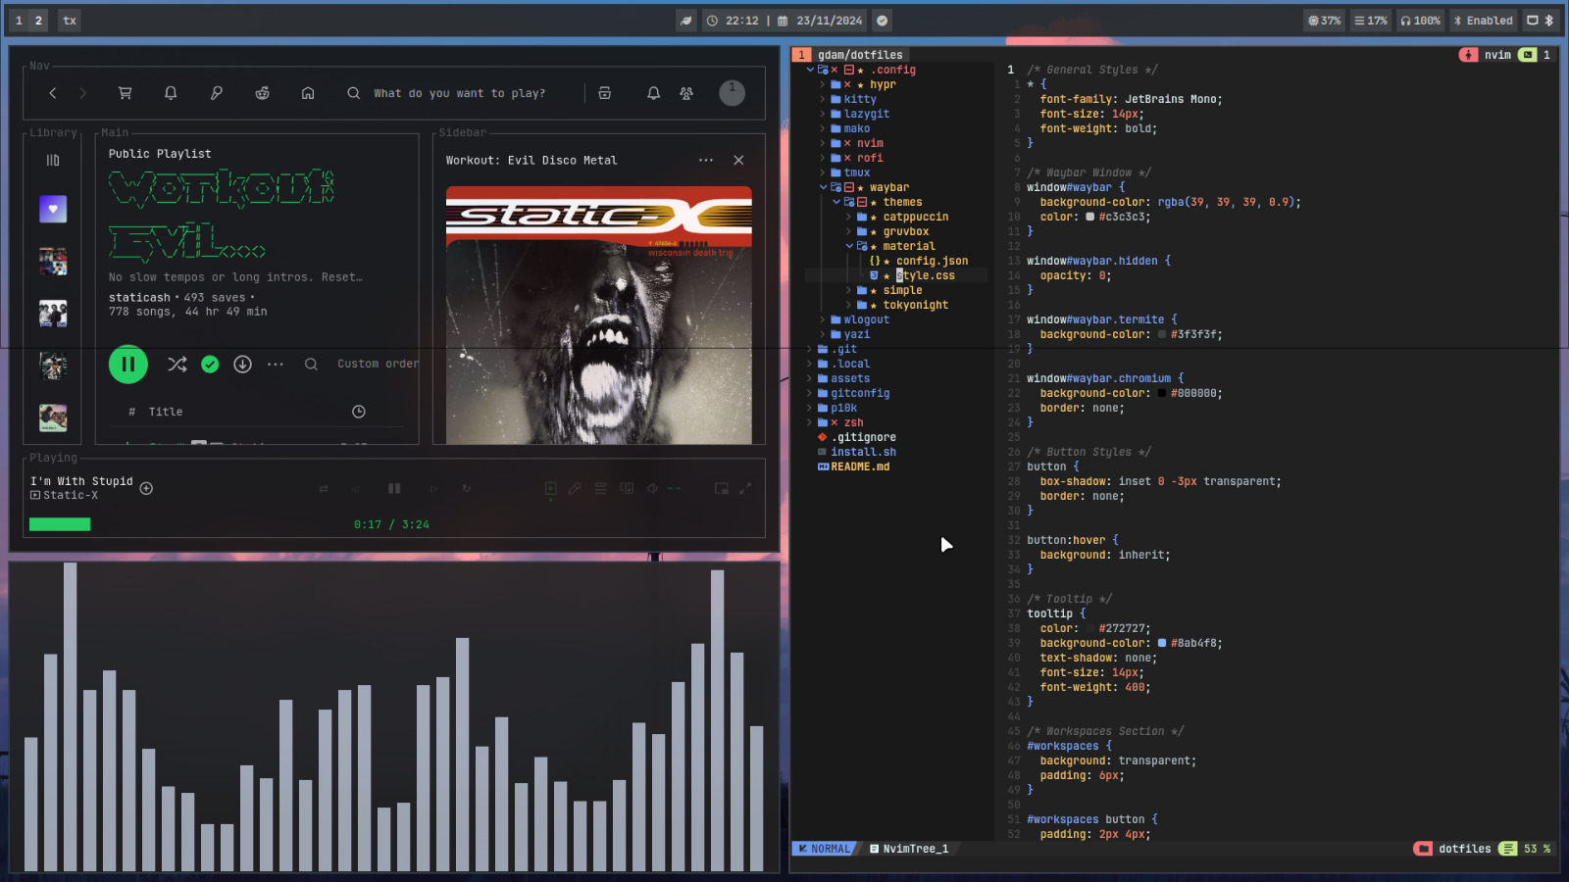
Task: Open the staticash profile link
Action: 139,297
